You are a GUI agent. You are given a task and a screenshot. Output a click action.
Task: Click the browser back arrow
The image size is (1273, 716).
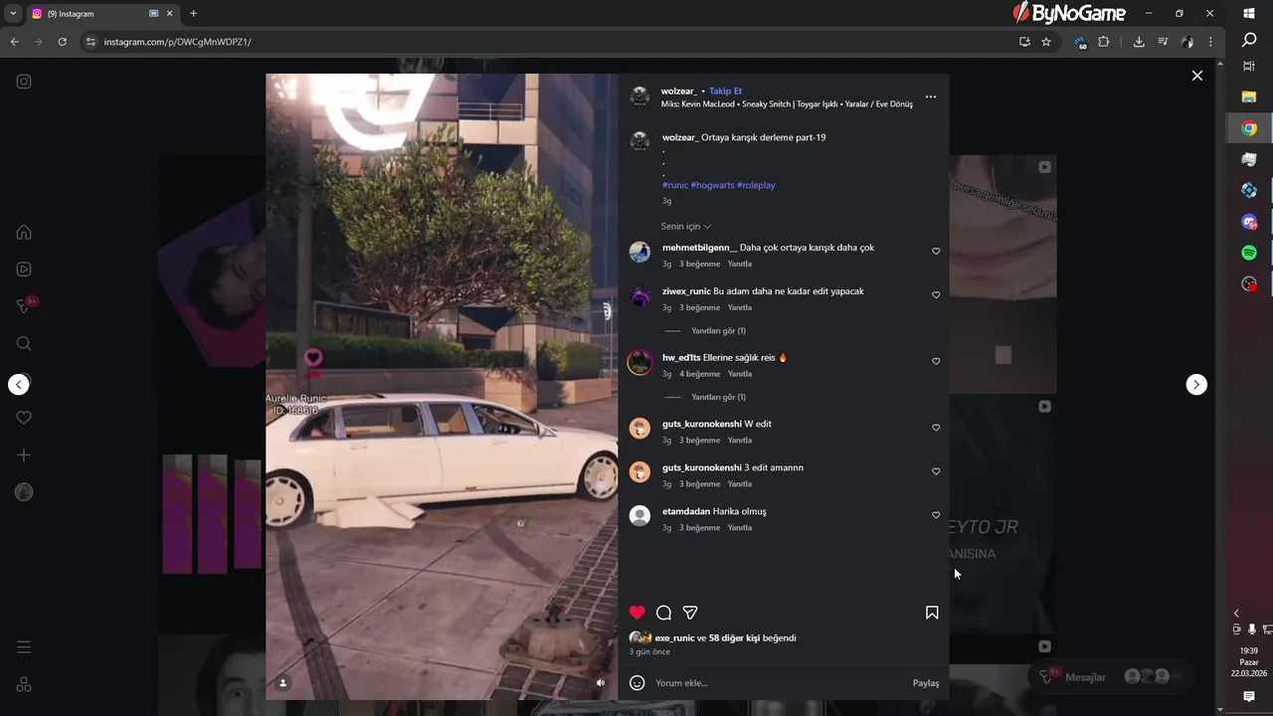point(14,42)
